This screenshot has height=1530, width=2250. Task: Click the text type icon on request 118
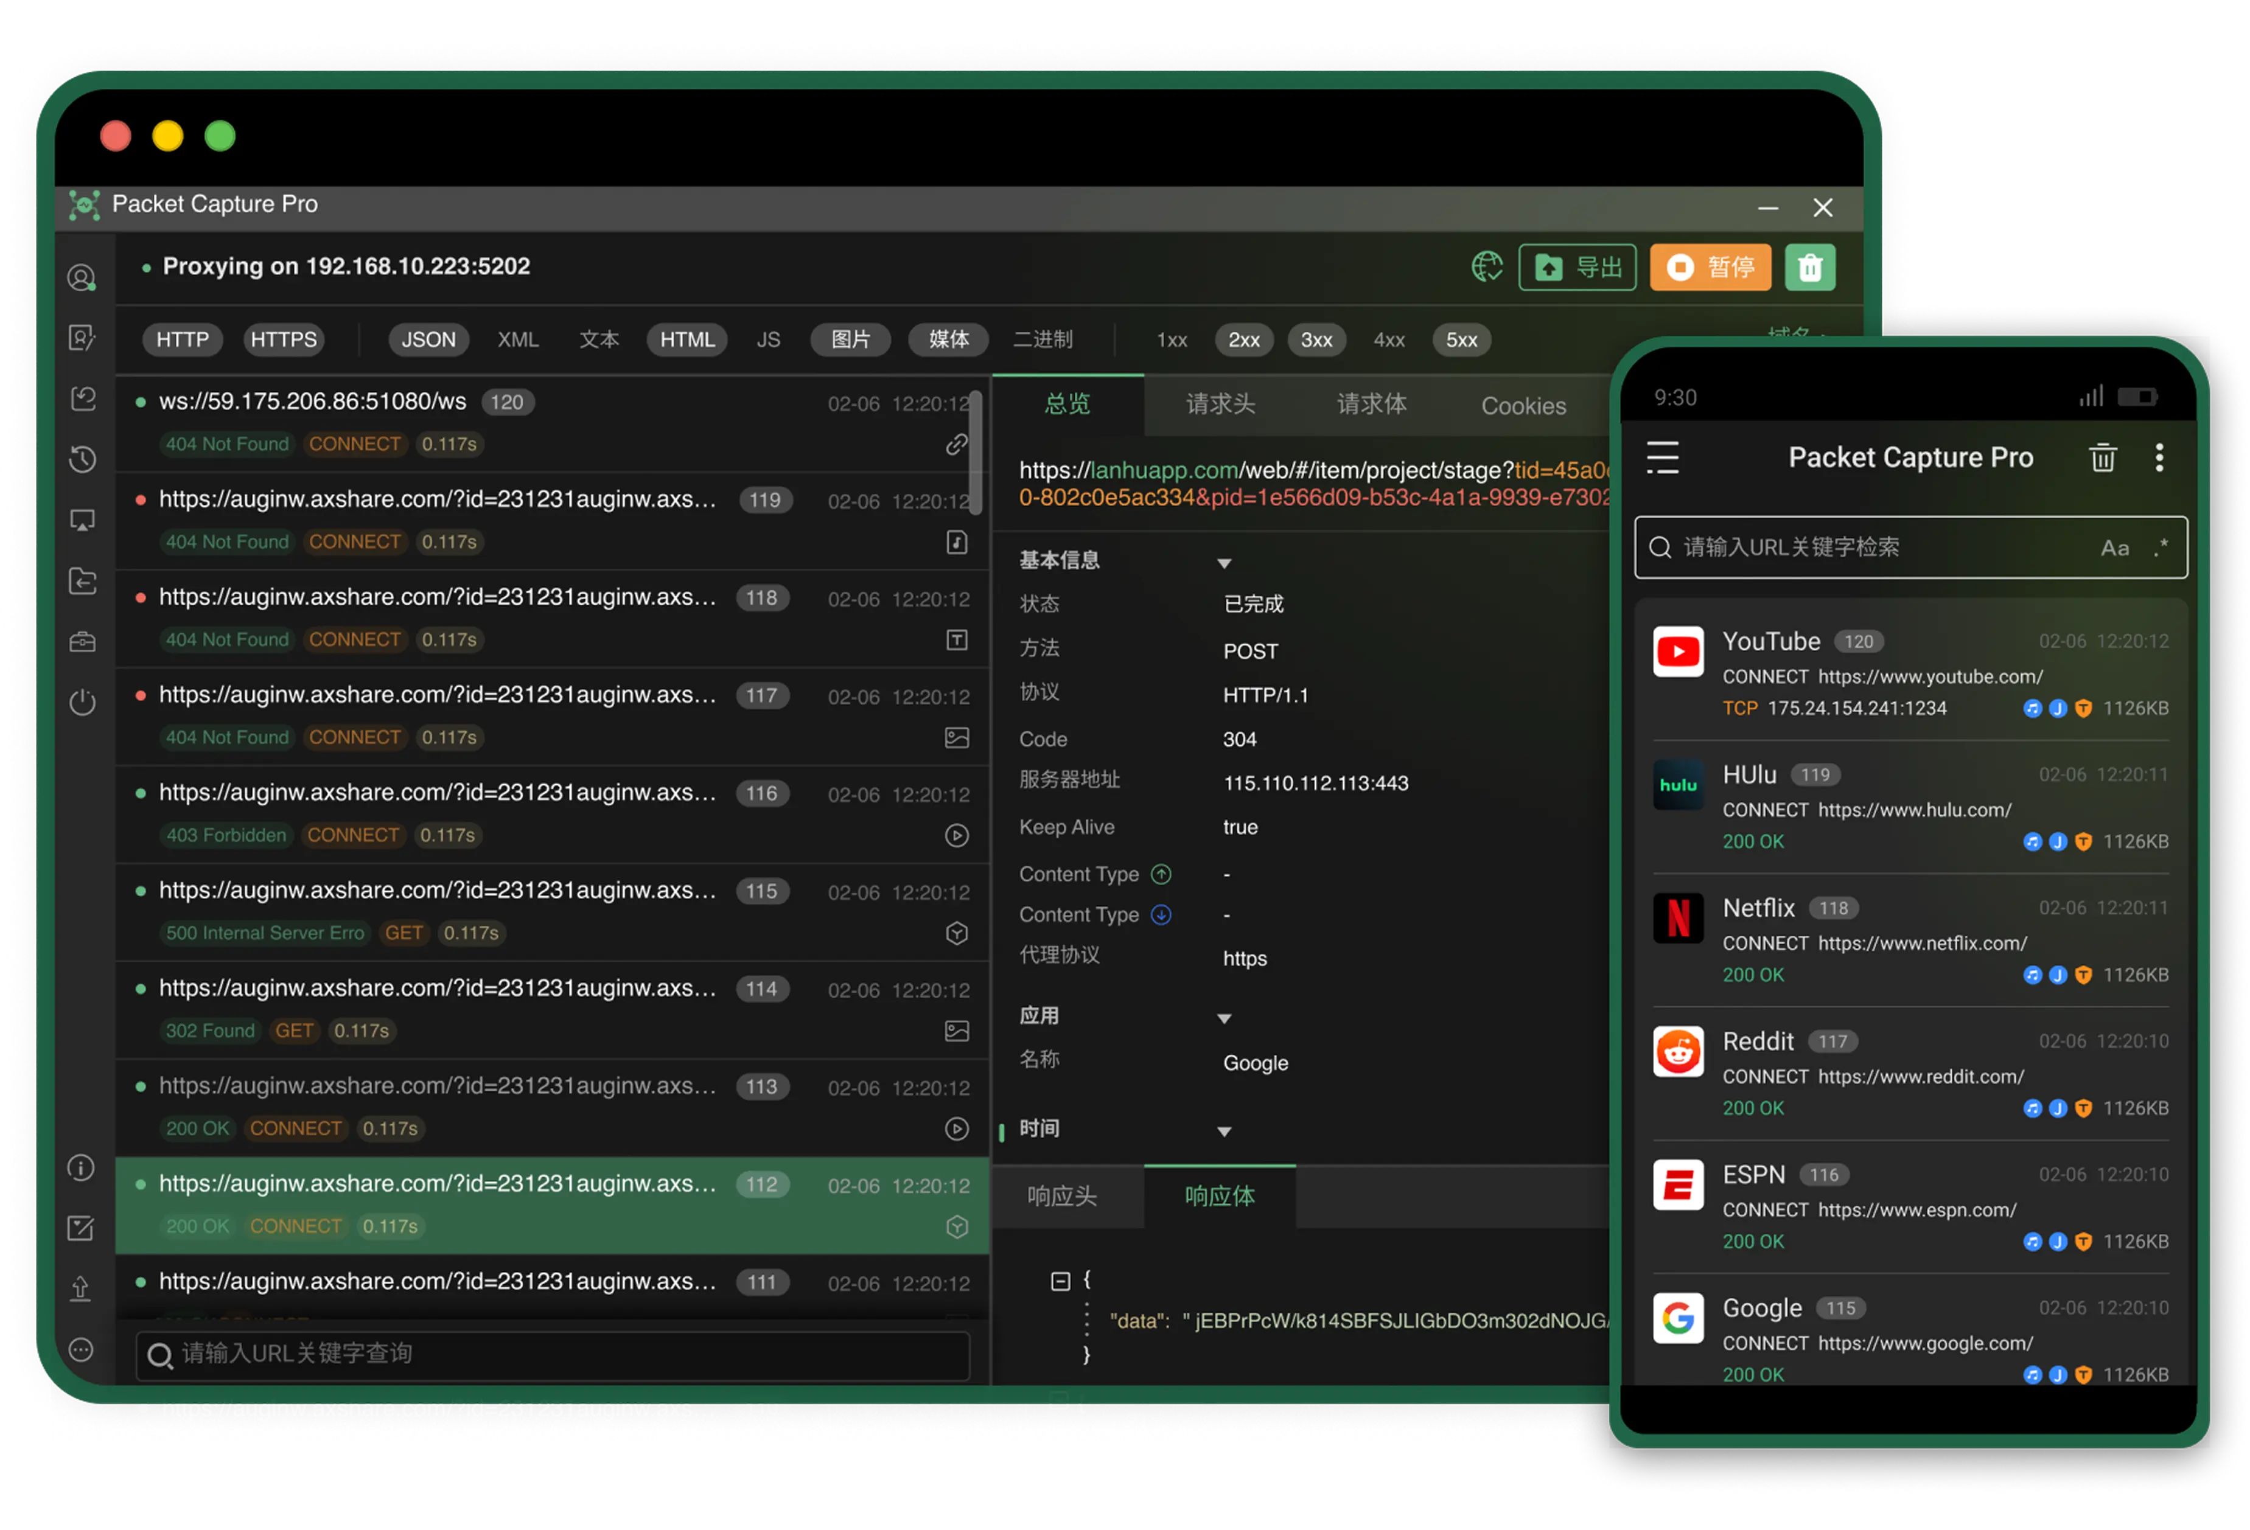(x=957, y=639)
